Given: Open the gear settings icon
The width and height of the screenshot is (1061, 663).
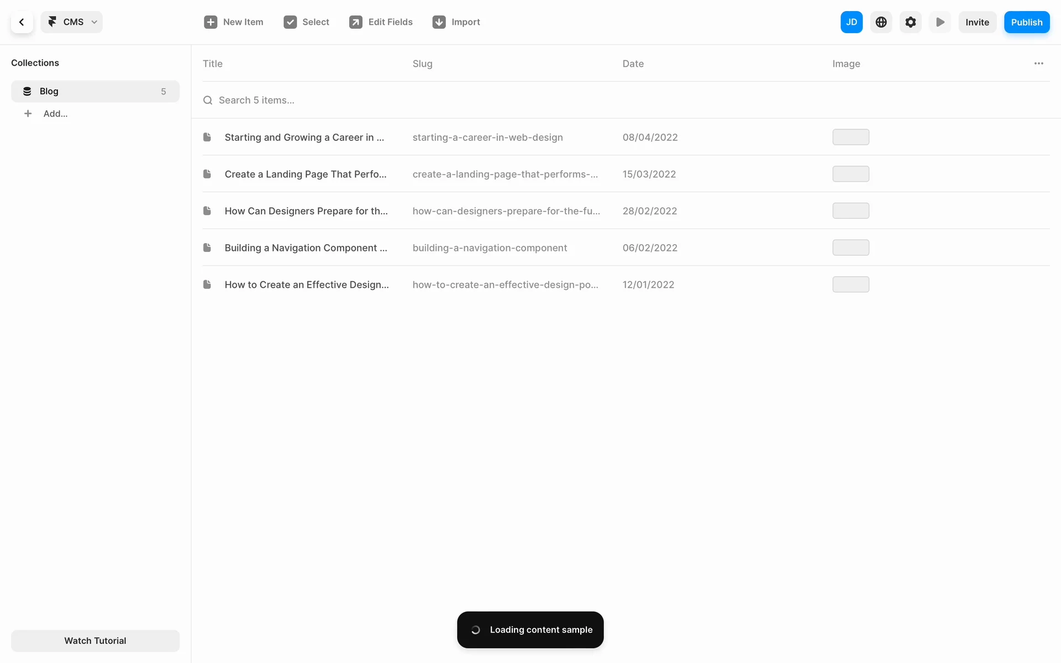Looking at the screenshot, I should [x=910, y=22].
